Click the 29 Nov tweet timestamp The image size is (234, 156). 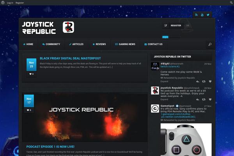(208, 64)
